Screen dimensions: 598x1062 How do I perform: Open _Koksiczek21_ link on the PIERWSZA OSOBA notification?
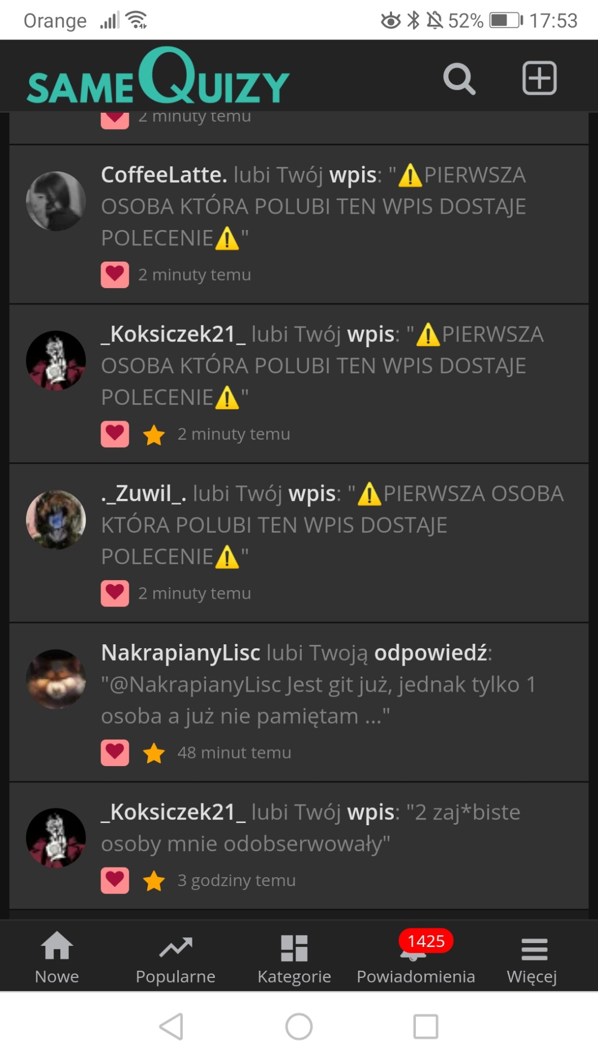tap(173, 334)
